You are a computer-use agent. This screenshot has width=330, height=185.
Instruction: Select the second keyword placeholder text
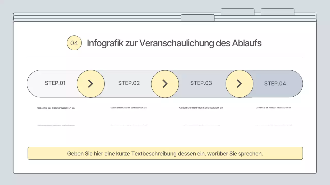tap(129, 108)
